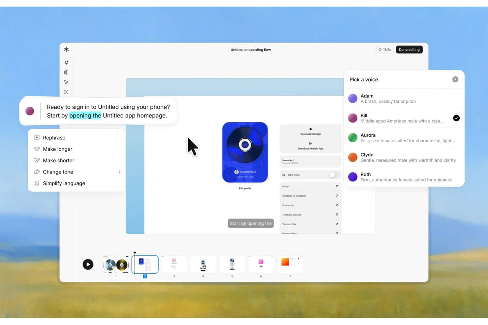Select timeline slide thumbnail 6
The image size is (488, 325).
pos(261,264)
